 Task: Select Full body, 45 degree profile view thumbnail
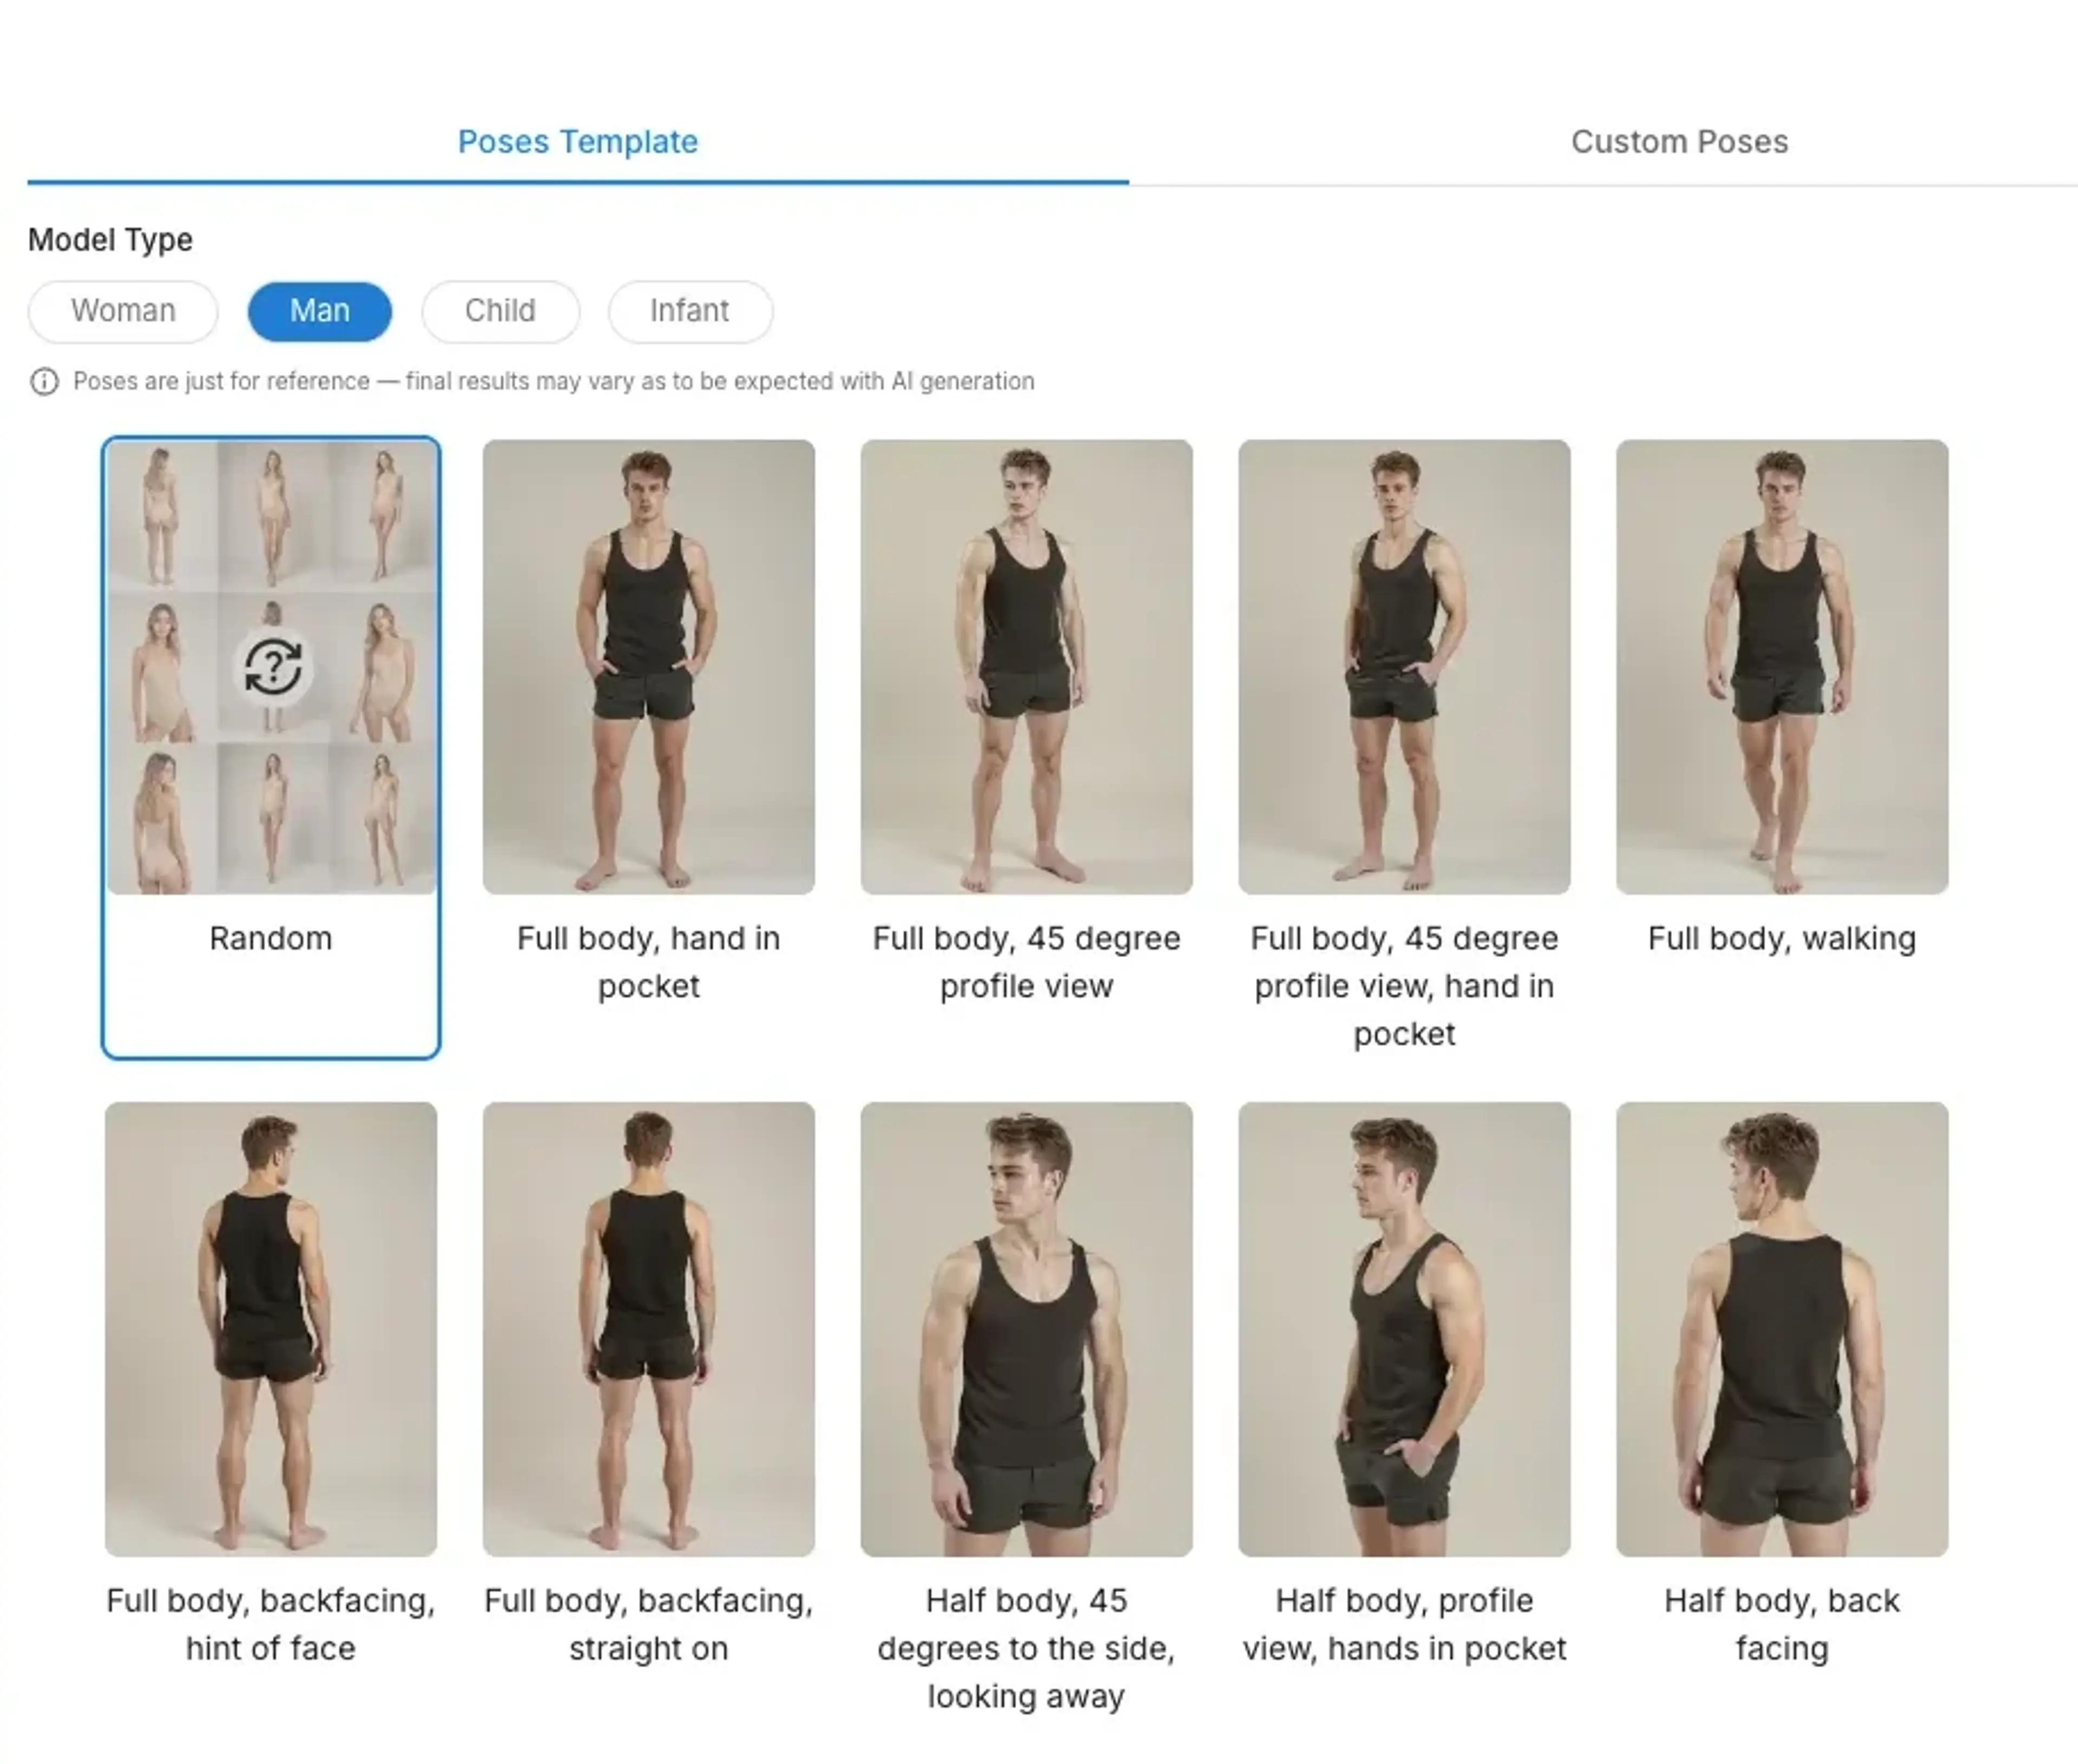(1026, 666)
